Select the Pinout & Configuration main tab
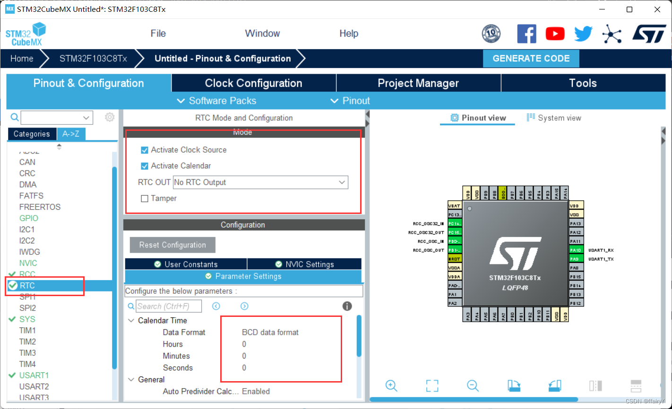This screenshot has width=672, height=409. (88, 83)
